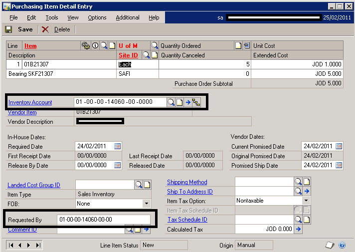Screen dimensions: 355x252
Task: Open the Tax Schedule ID note icon
Action: [x=307, y=220]
